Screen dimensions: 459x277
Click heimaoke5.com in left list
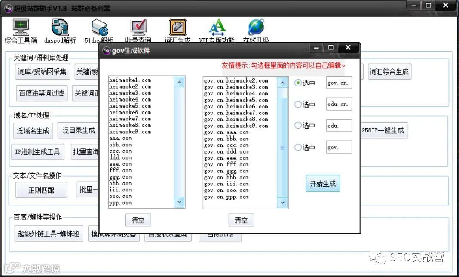(x=130, y=106)
